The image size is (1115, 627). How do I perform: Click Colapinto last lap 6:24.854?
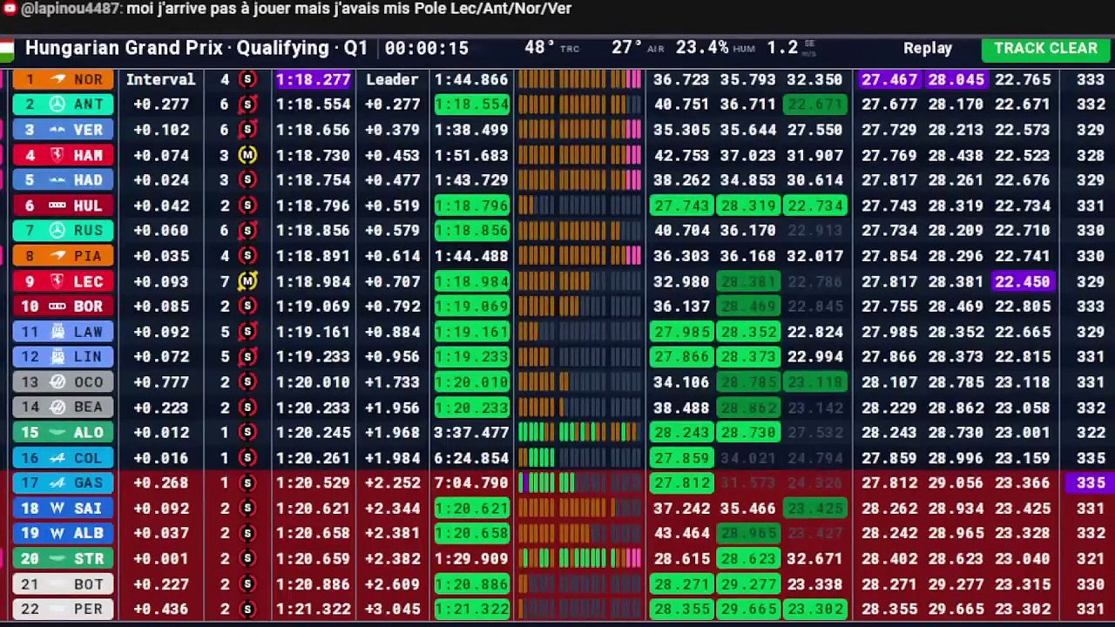(471, 458)
